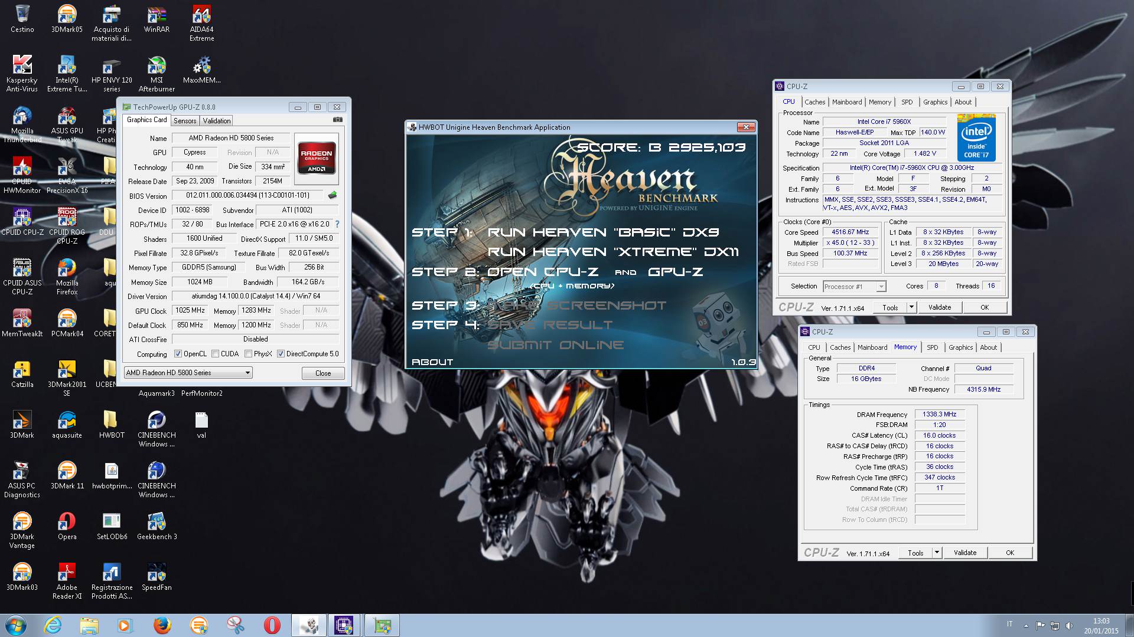Launch AIDA64 Extreme shortcut
This screenshot has width=1134, height=637.
click(201, 24)
